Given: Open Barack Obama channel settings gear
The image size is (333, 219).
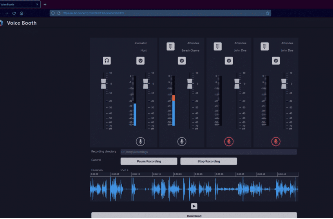Looking at the screenshot, I should pos(182,61).
